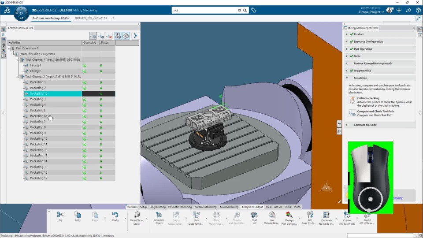
Task: Click the plus add icon in top bar
Action: click(x=399, y=10)
